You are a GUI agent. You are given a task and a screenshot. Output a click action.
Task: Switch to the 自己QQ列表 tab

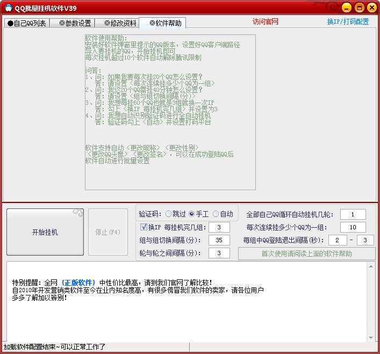tap(27, 23)
